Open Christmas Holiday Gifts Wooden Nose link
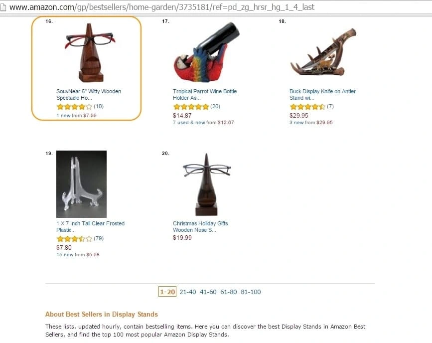The height and width of the screenshot is (343, 432). (200, 227)
